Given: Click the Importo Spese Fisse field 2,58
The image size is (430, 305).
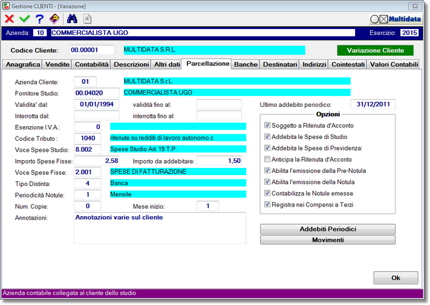Looking at the screenshot, I should pyautogui.click(x=97, y=161).
